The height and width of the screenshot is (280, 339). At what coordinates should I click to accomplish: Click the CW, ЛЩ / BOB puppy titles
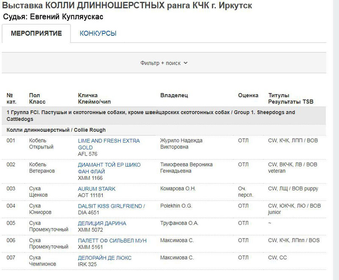293,189
